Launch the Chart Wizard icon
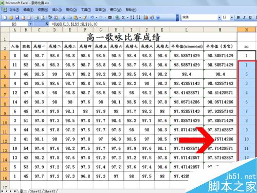 146,17
